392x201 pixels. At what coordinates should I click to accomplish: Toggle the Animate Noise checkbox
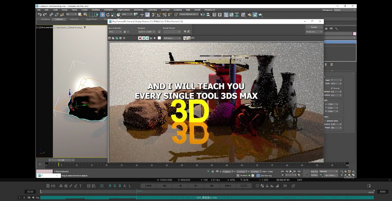click(x=325, y=121)
